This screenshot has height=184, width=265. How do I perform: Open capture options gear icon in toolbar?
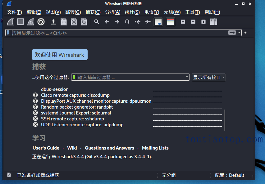[41, 22]
